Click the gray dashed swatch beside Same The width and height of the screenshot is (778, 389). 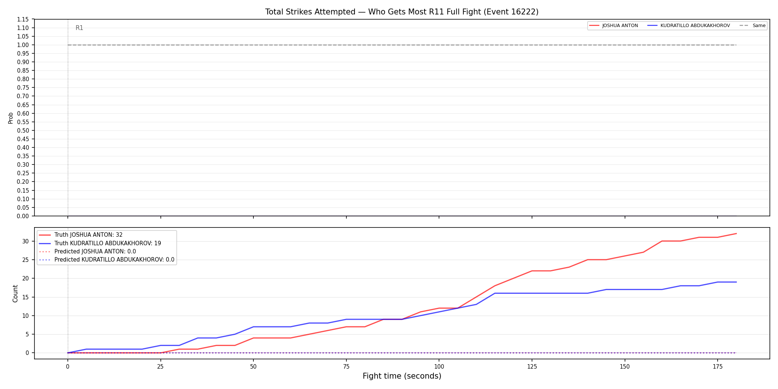744,26
